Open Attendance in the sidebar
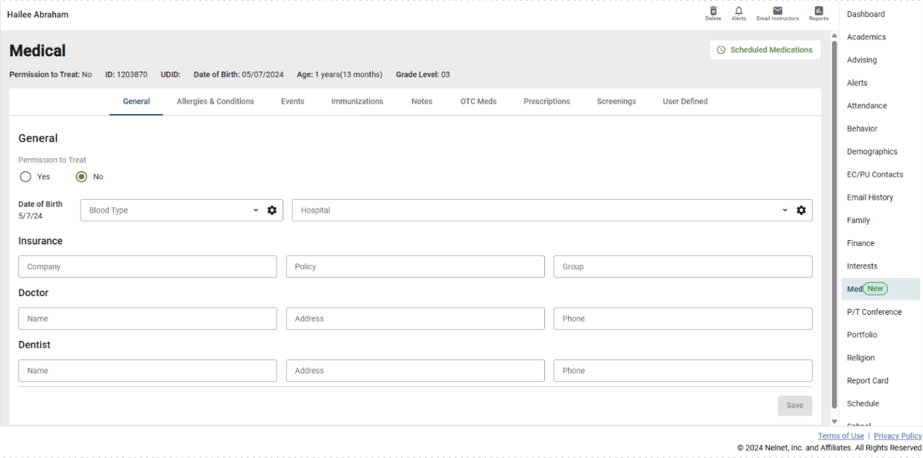The width and height of the screenshot is (923, 458). click(866, 106)
